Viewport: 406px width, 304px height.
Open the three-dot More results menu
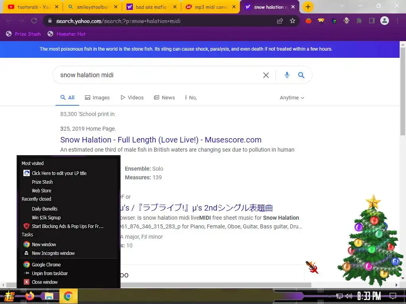[191, 98]
